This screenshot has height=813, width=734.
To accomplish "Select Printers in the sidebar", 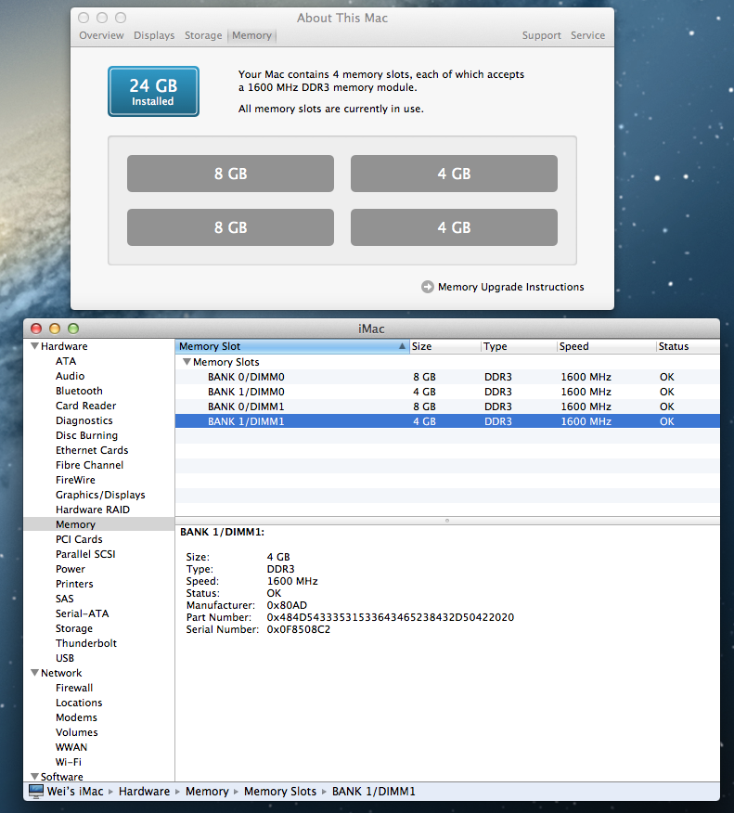I will 74,584.
